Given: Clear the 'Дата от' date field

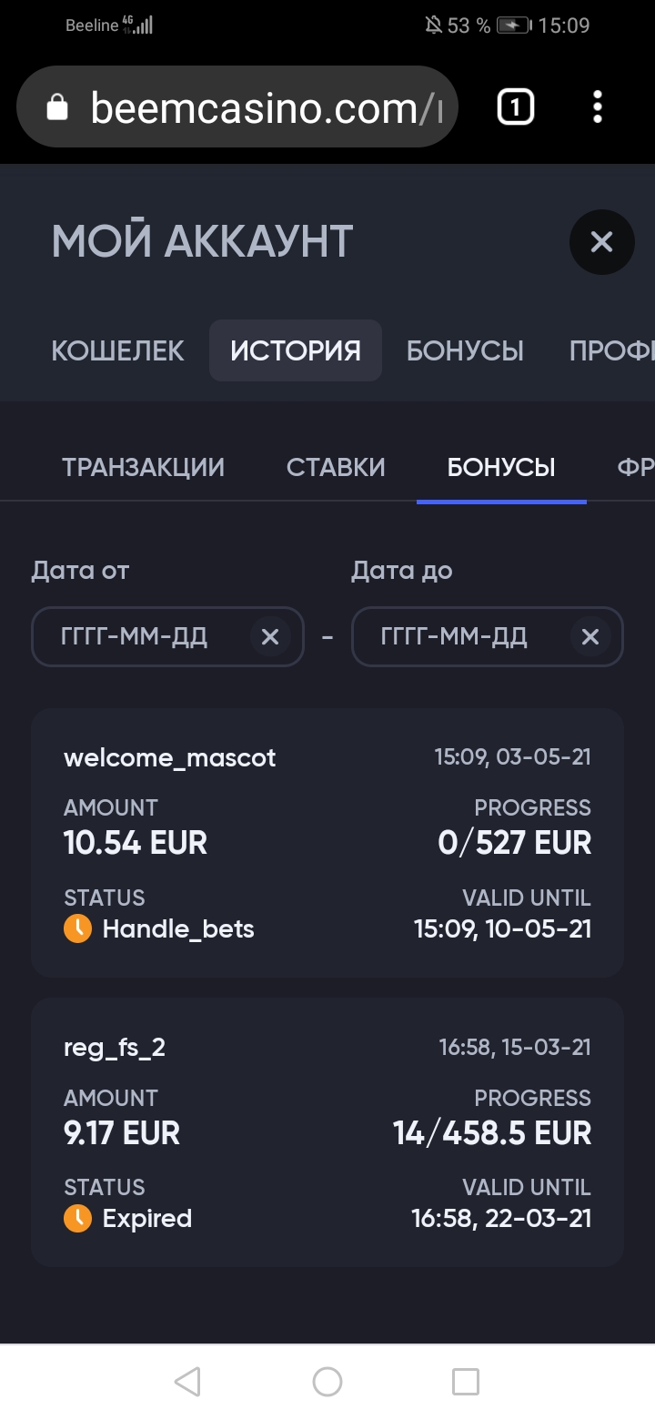Looking at the screenshot, I should point(270,636).
